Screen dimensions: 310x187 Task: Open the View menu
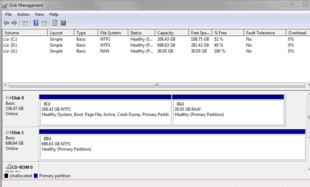coord(39,14)
